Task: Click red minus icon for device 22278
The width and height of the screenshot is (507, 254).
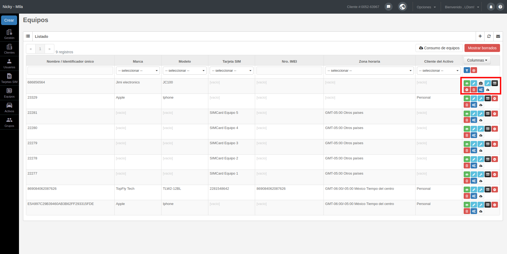Action: pos(495,159)
